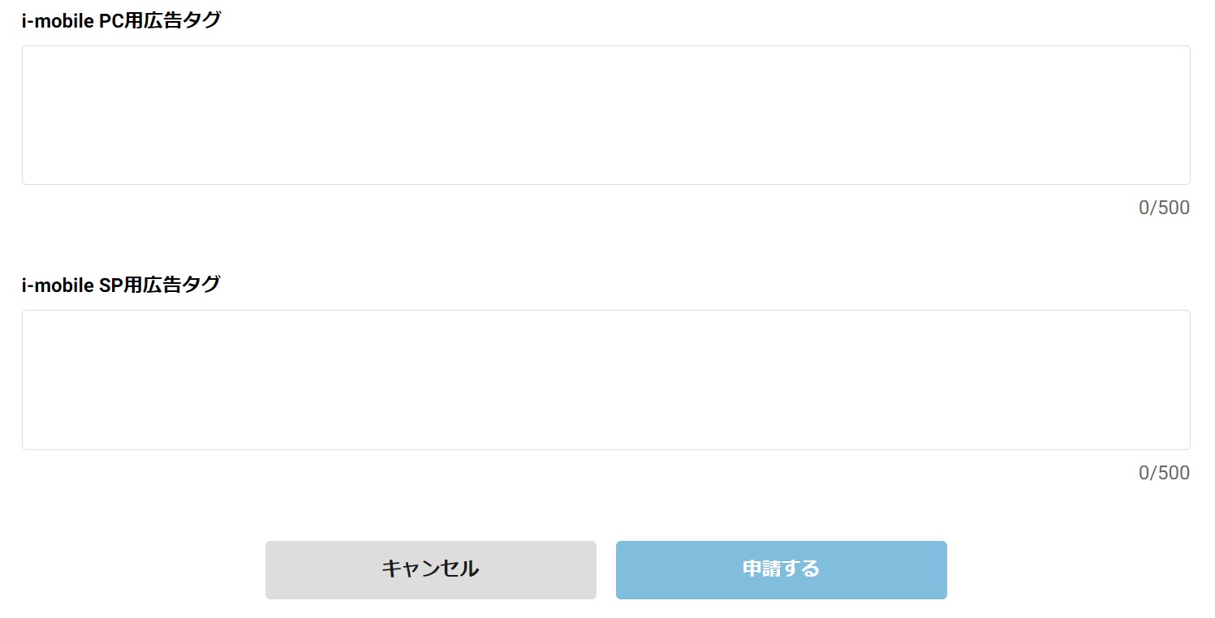The height and width of the screenshot is (618, 1215).
Task: Click the i-mobile PC用広告タグ text area
Action: coord(605,115)
